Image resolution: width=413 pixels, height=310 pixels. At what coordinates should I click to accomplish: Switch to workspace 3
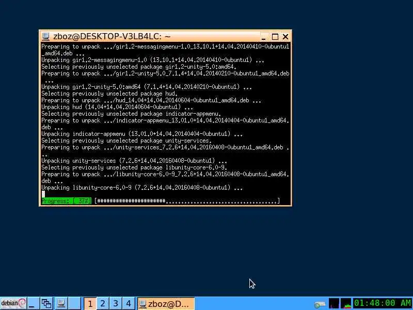pos(116,303)
